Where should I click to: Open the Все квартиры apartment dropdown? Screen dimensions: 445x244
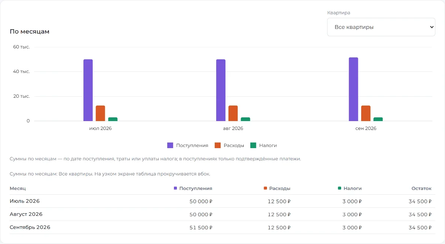click(x=381, y=27)
